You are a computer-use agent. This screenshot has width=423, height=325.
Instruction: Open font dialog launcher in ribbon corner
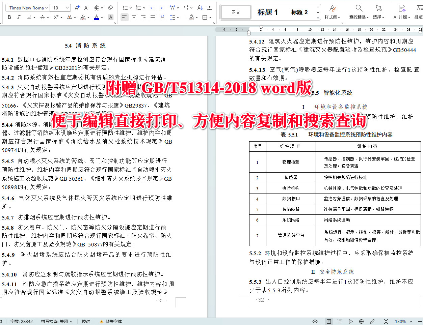[x=115, y=23]
